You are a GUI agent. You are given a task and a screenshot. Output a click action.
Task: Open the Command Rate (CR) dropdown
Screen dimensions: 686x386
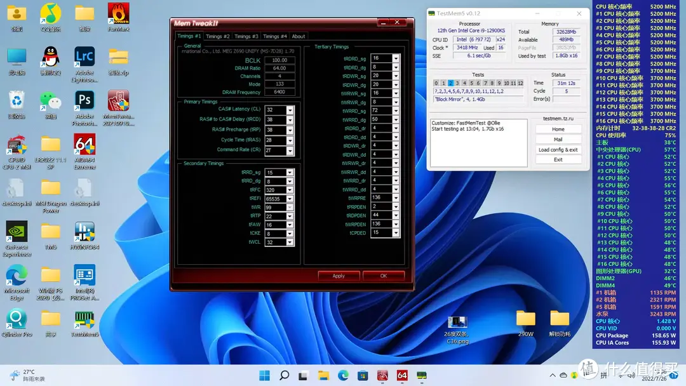point(290,151)
